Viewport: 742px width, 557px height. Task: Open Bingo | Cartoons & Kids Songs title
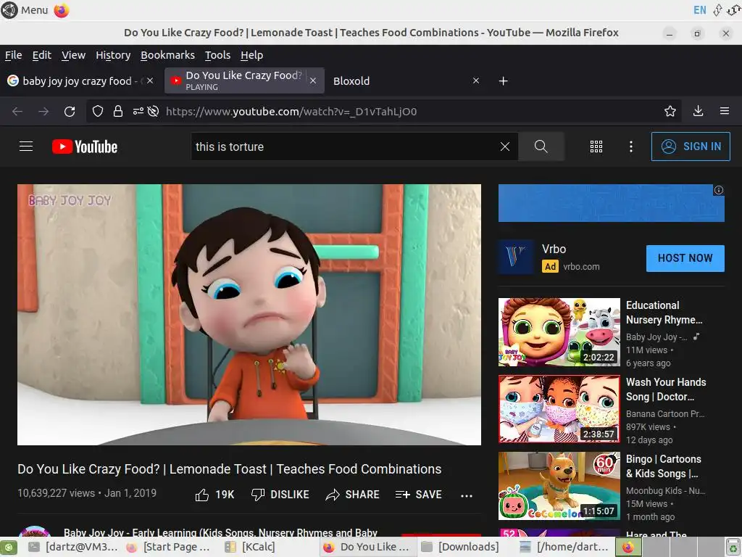pos(664,466)
